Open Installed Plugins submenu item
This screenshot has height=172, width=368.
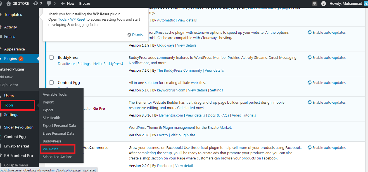12,69
